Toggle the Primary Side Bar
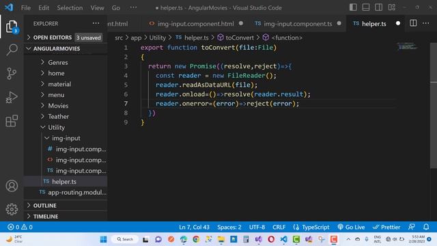Viewport: 437px width, 246px height. pyautogui.click(x=353, y=8)
